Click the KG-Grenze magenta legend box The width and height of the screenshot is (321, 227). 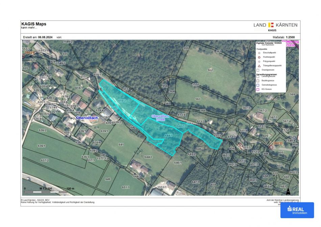258,89
